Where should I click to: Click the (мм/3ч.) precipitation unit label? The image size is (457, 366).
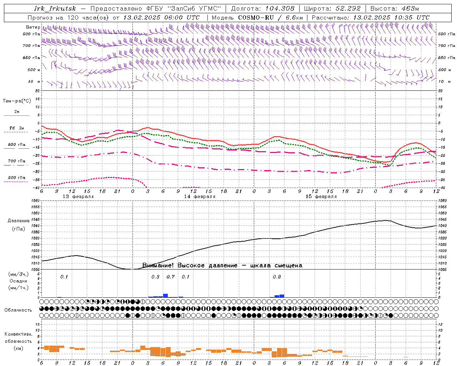pyautogui.click(x=19, y=274)
